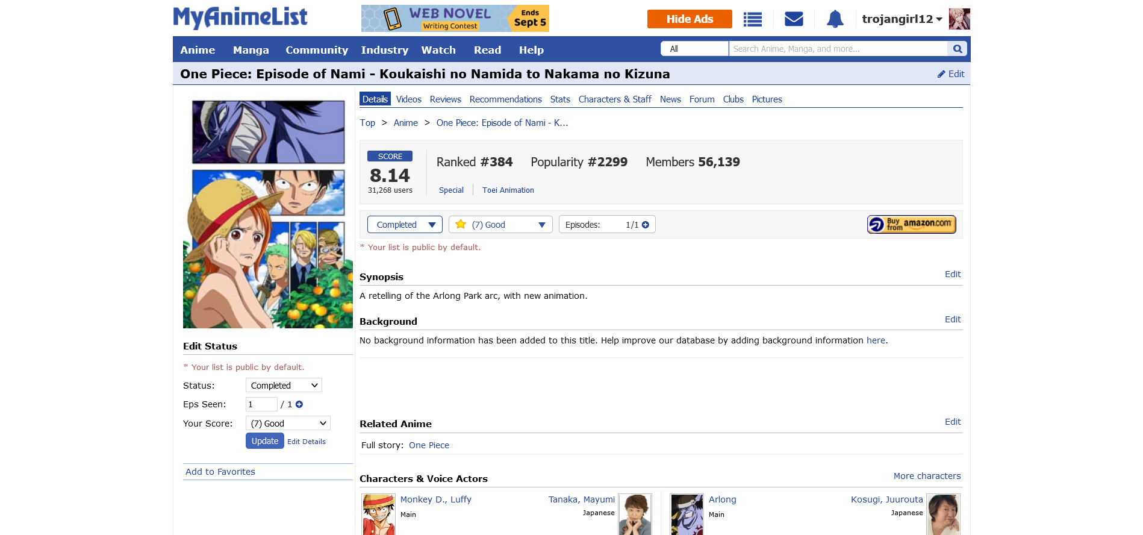Click the 'here' background information link
The height and width of the screenshot is (535, 1143).
point(876,340)
